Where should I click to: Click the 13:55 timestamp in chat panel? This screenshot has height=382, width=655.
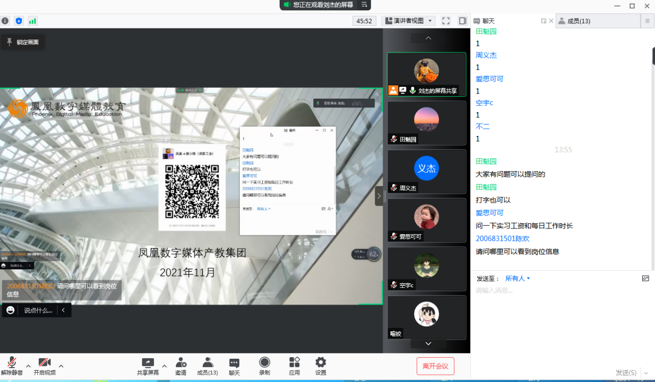(x=563, y=150)
